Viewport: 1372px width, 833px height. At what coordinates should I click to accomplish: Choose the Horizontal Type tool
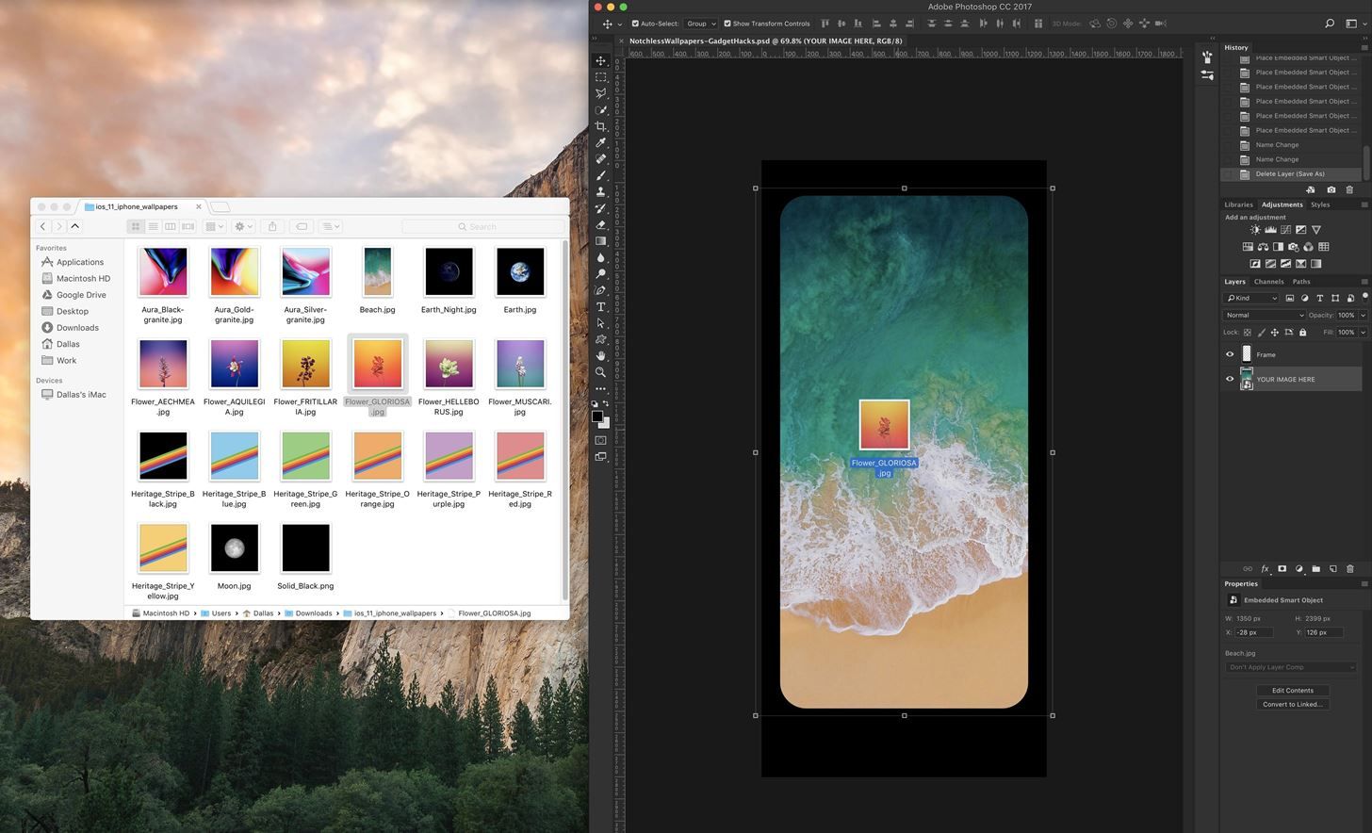point(600,306)
